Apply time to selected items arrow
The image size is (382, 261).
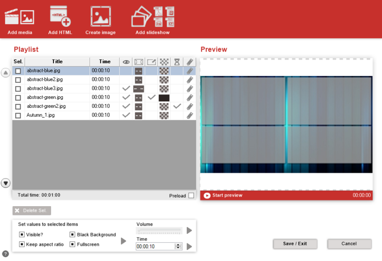click(189, 247)
